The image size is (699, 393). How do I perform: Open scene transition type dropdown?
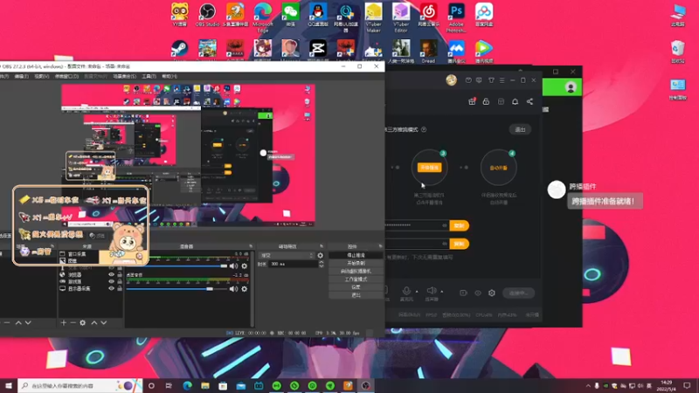pos(287,255)
